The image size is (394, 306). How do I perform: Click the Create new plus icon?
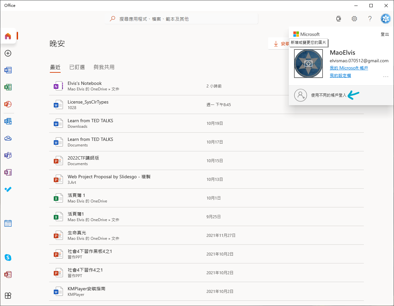click(8, 53)
